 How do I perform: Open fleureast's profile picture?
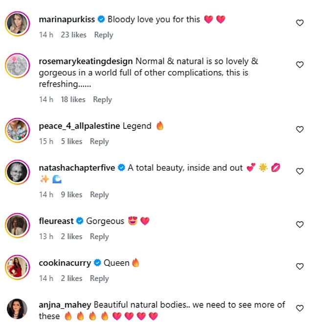click(x=17, y=225)
